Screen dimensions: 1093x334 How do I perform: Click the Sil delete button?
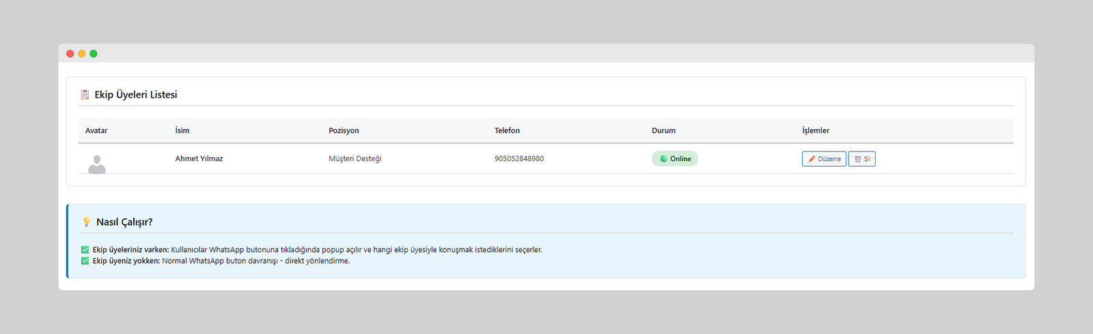click(x=862, y=159)
